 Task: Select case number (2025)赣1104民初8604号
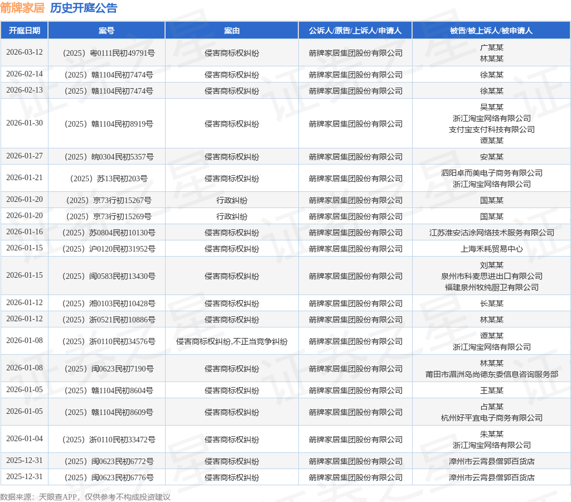click(x=109, y=390)
